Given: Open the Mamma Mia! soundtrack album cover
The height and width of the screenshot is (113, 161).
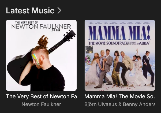Looking at the screenshot, I should (x=120, y=55).
